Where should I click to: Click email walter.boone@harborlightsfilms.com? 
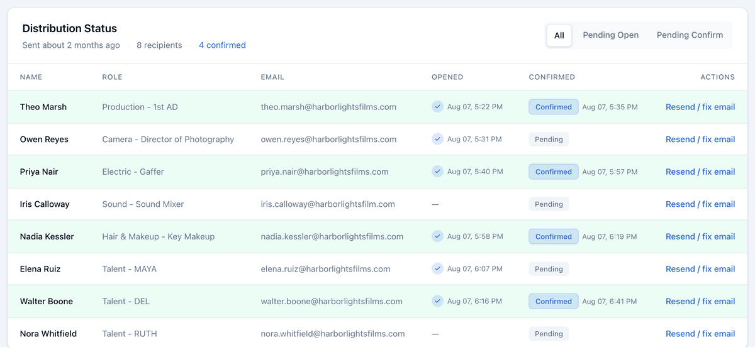point(332,301)
